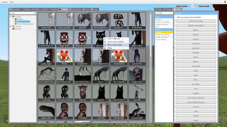Collapse the Nextbots tree node
Viewport: 227px width, 127px height.
pos(11,17)
